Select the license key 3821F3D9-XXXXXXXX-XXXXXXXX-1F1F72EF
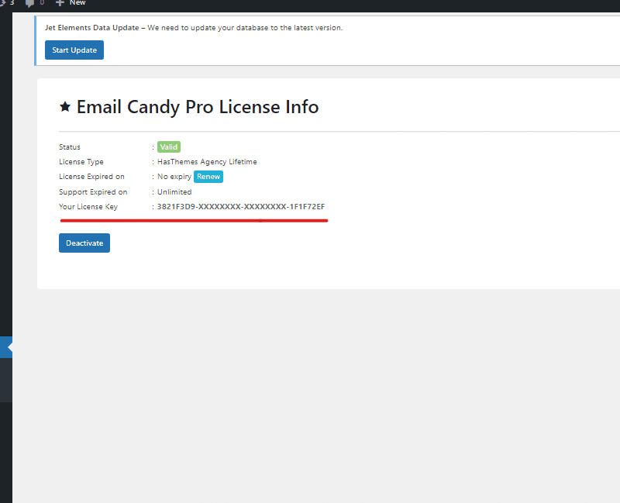 click(x=241, y=206)
